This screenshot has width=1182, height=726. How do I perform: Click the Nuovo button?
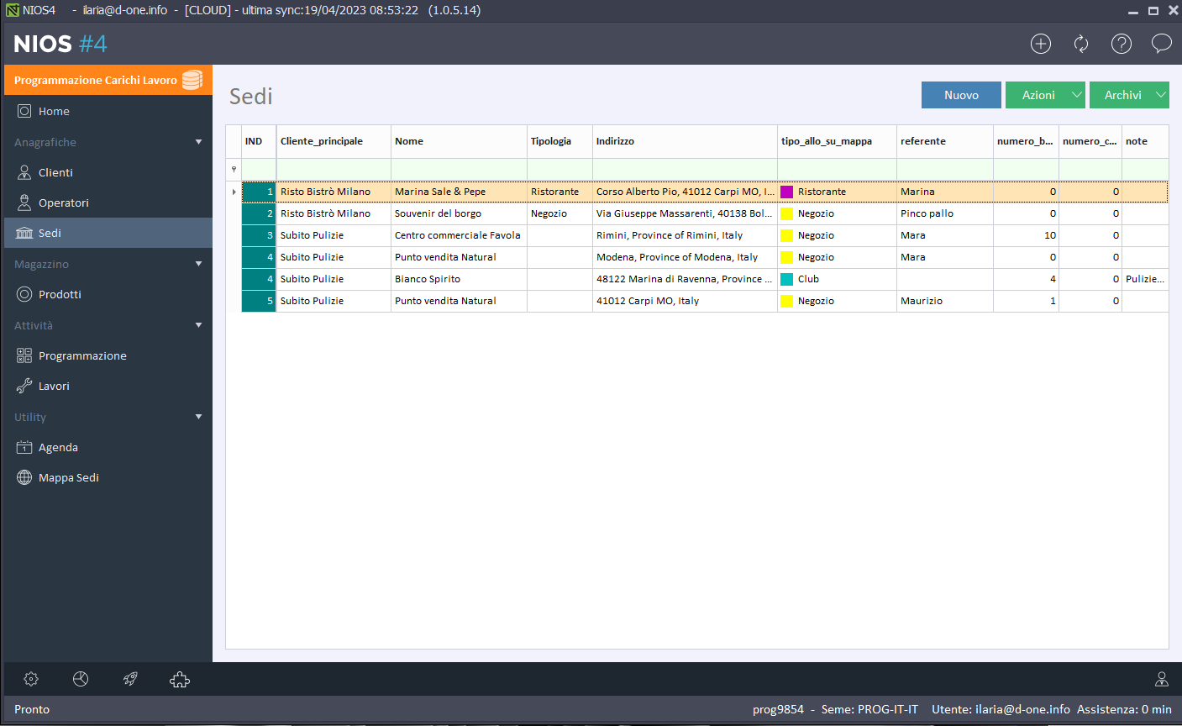pyautogui.click(x=961, y=95)
